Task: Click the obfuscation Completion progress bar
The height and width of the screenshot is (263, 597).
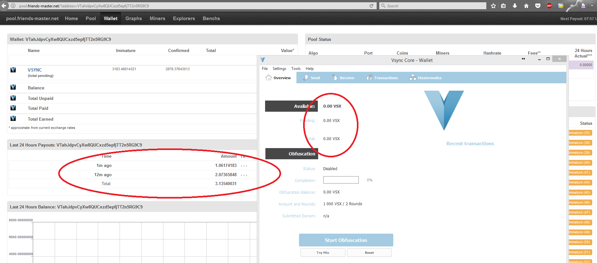Action: coord(341,180)
